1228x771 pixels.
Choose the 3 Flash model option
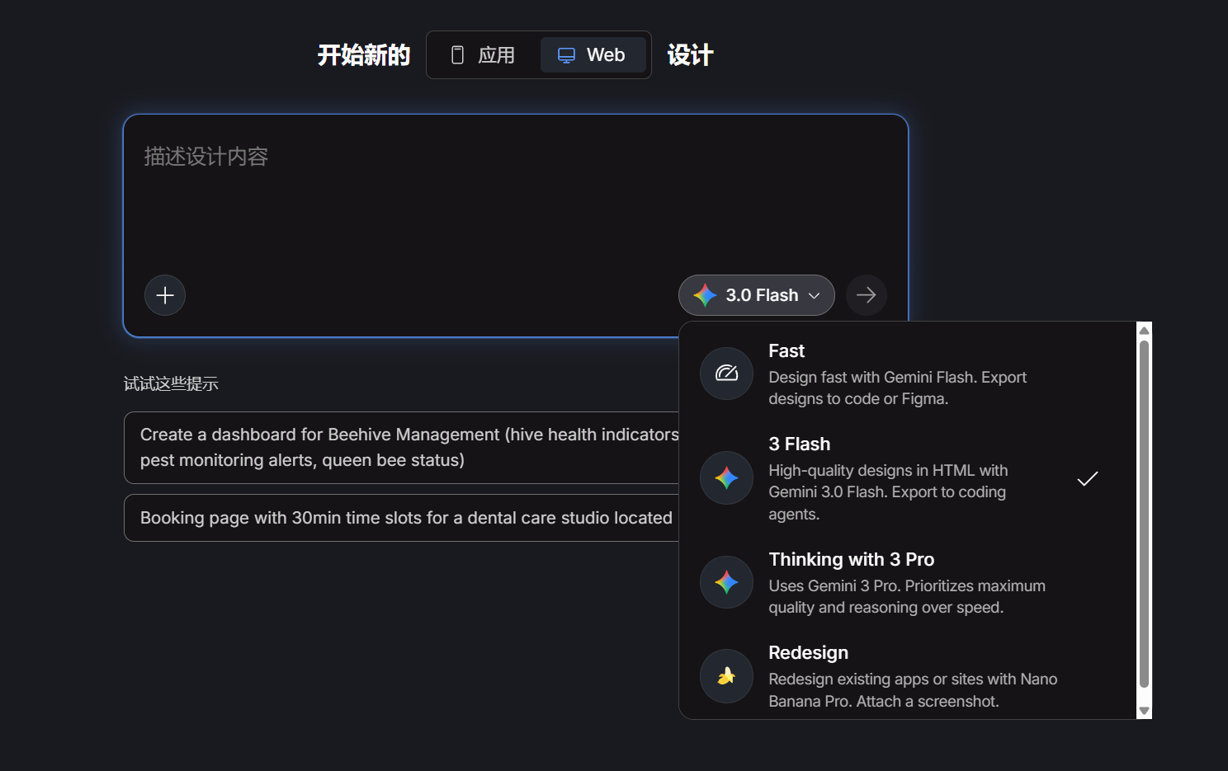coord(907,478)
